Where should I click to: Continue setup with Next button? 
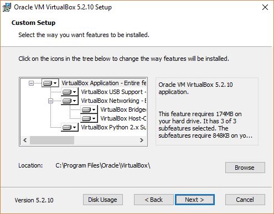pos(195,200)
